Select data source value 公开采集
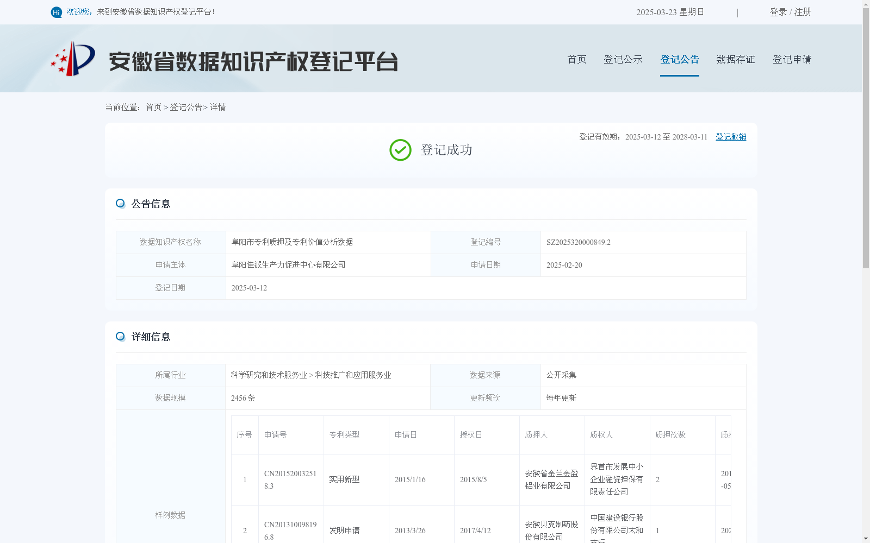870x543 pixels. click(561, 375)
